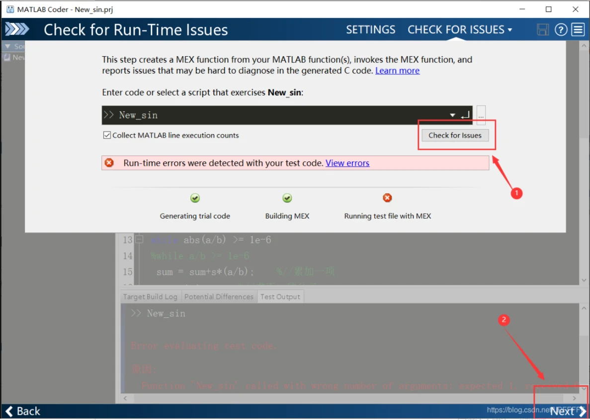This screenshot has height=420, width=590.
Task: Open the test code history dropdown arrow
Action: (452, 115)
